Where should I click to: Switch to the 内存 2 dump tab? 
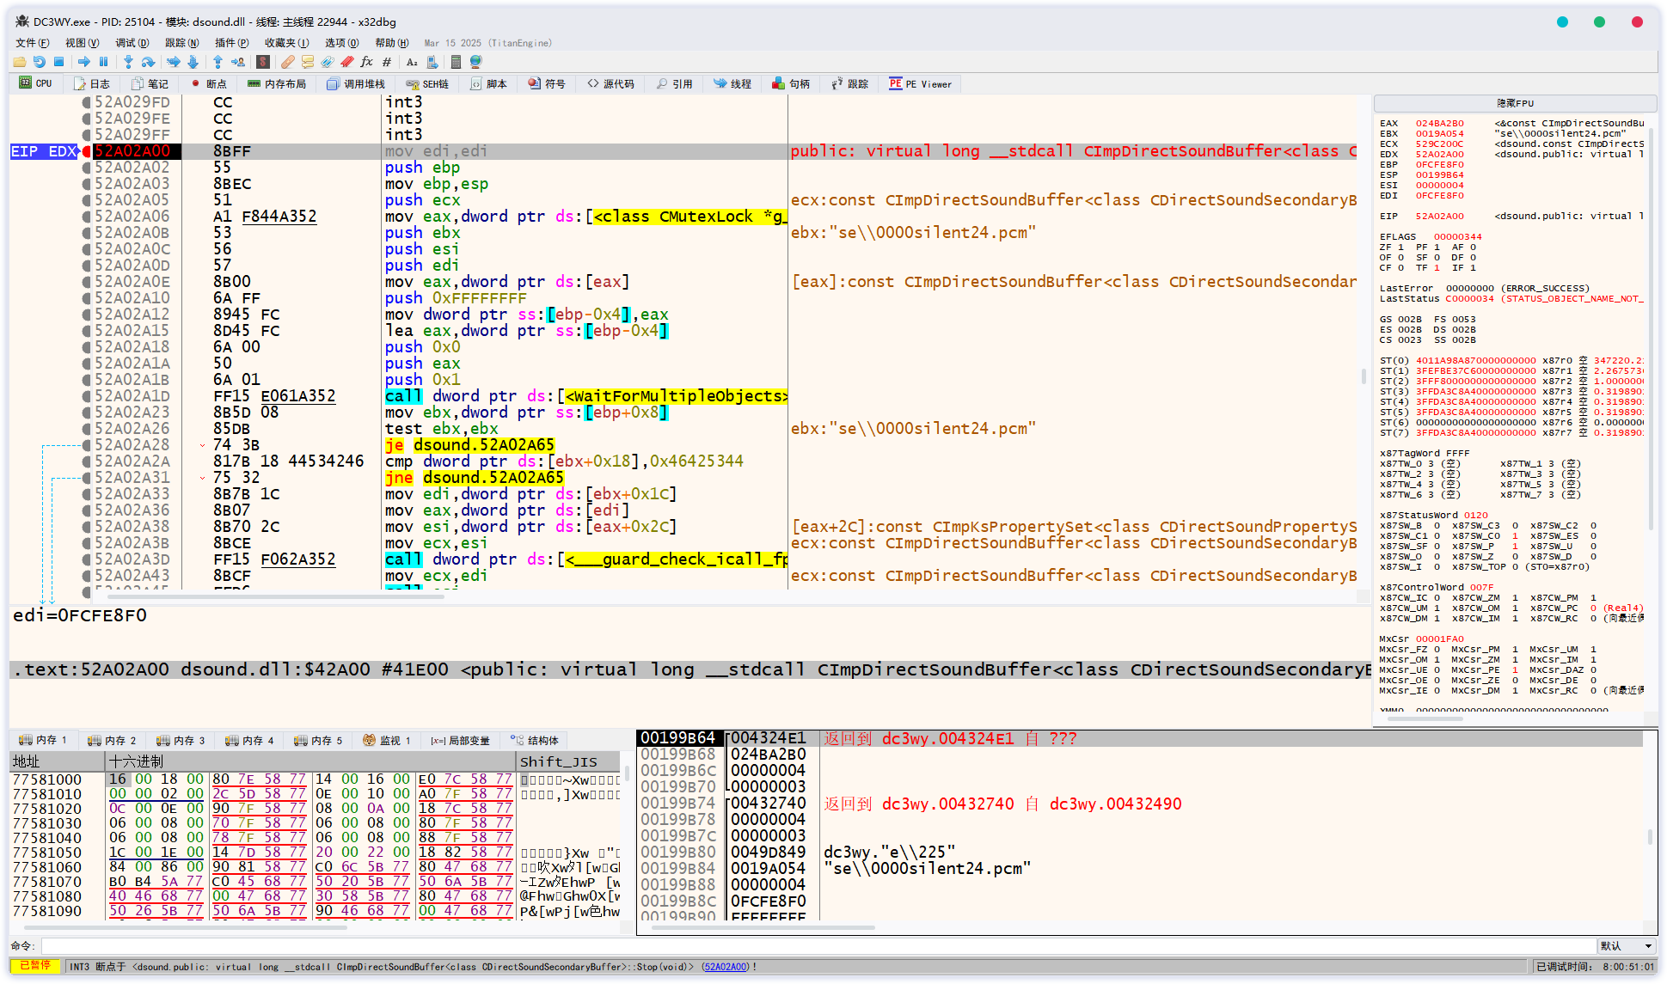tap(113, 740)
